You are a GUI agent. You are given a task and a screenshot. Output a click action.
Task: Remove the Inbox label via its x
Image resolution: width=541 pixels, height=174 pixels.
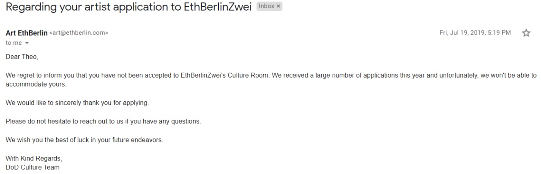point(279,6)
